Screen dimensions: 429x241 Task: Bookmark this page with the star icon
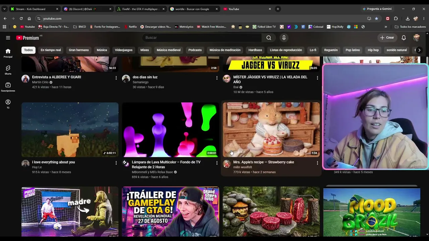376,18
